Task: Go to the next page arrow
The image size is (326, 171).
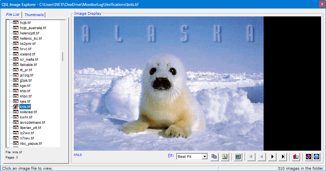Action: (272, 157)
